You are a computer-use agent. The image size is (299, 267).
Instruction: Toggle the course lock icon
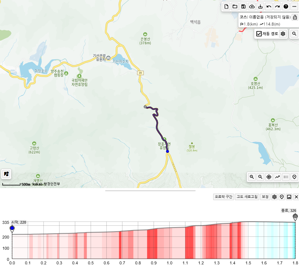click(295, 17)
